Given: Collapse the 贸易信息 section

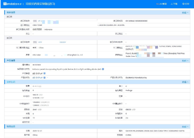Looking at the screenshot, I should 185,82.
